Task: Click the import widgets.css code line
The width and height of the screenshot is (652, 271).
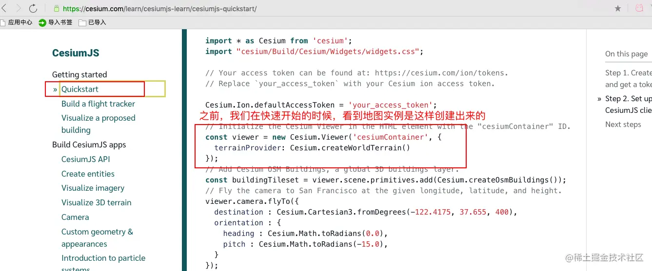Action: [x=315, y=52]
